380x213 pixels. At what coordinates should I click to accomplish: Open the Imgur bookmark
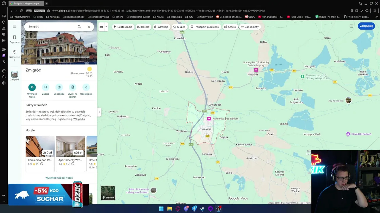(328, 17)
